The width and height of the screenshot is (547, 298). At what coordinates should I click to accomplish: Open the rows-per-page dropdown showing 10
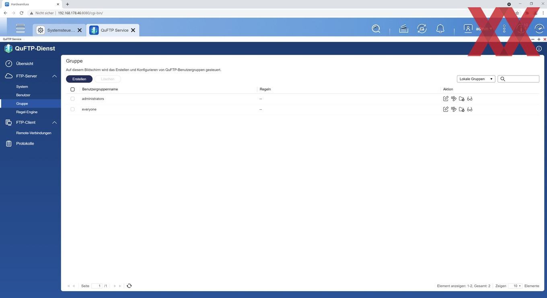click(515, 286)
